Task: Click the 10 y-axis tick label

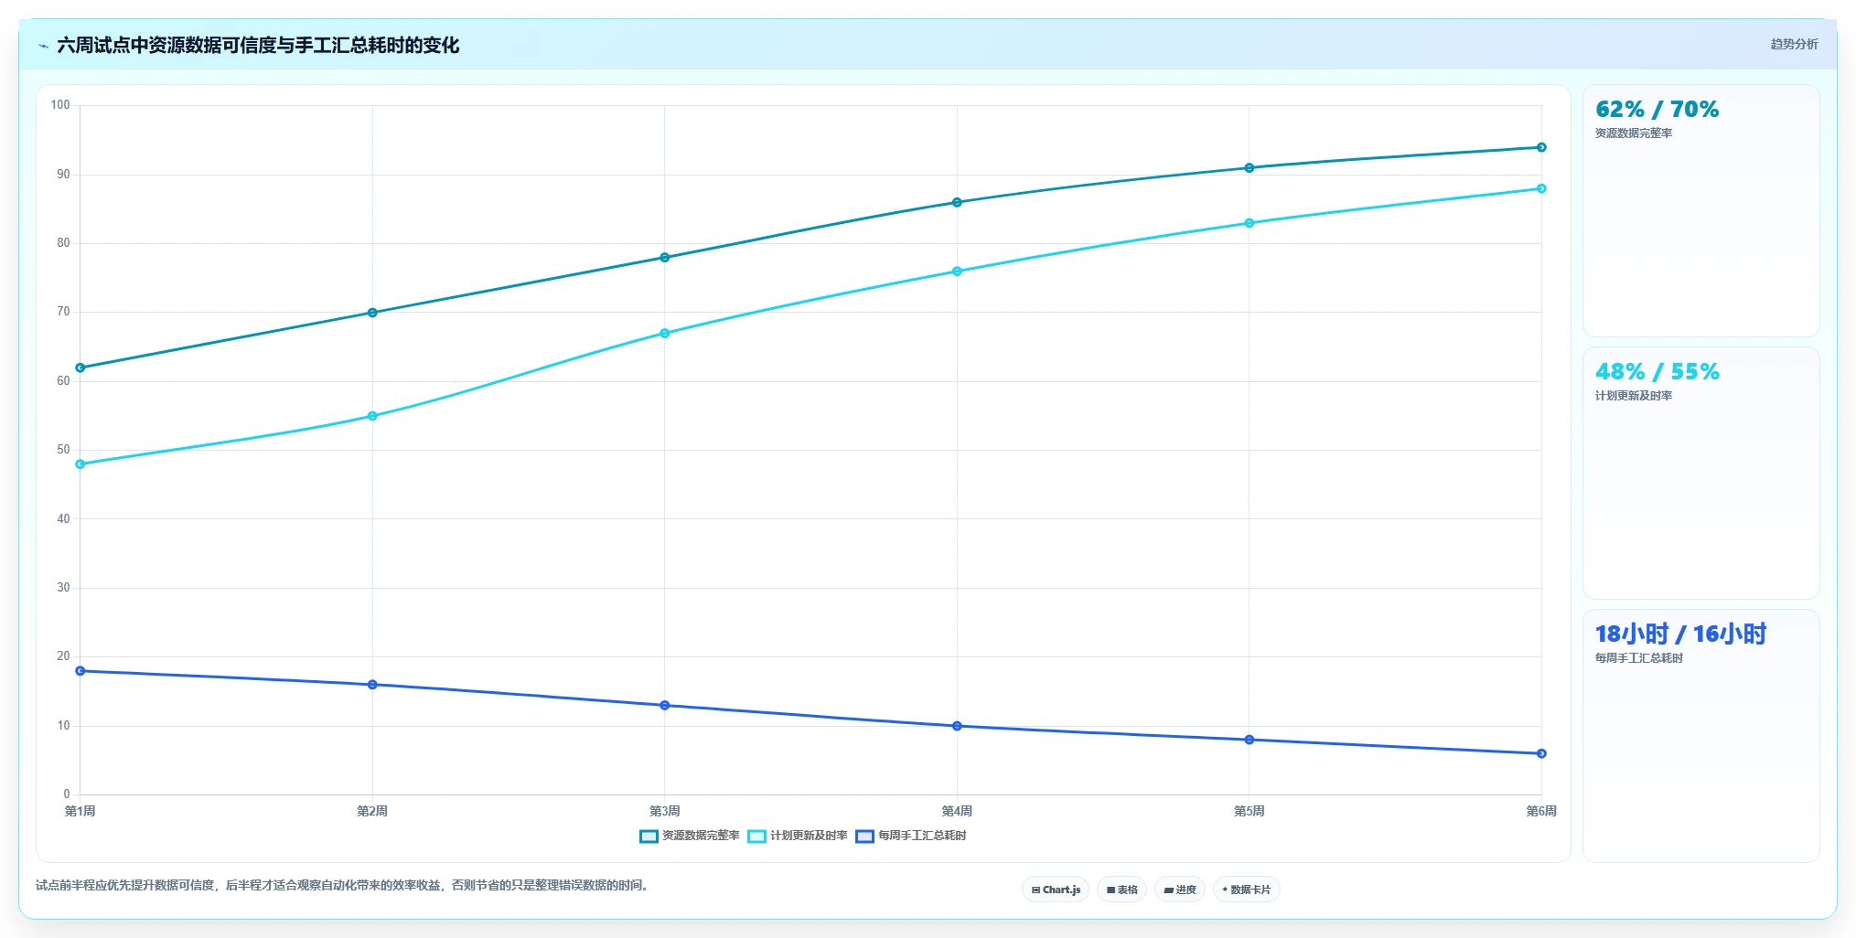Action: (63, 726)
